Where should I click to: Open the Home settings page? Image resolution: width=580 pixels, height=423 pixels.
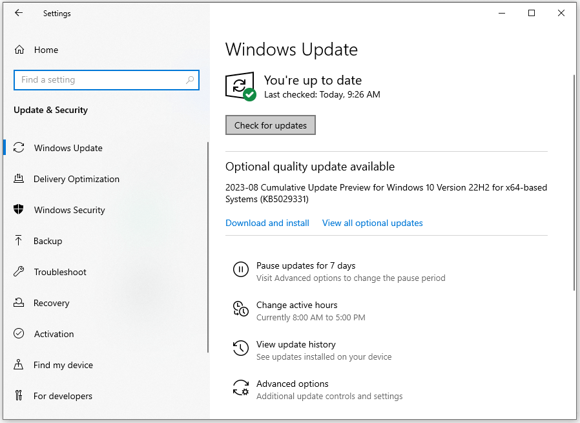coord(46,50)
